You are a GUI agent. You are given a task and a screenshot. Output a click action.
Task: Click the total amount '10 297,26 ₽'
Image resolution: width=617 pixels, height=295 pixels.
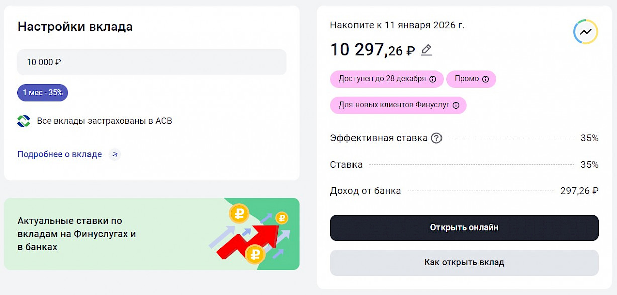click(x=372, y=50)
